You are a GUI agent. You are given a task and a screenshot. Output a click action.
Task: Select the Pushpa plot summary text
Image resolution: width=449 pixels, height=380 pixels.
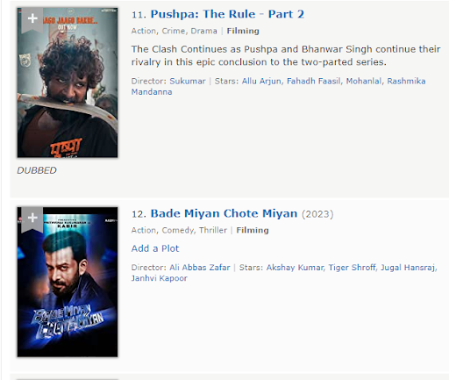coord(286,55)
